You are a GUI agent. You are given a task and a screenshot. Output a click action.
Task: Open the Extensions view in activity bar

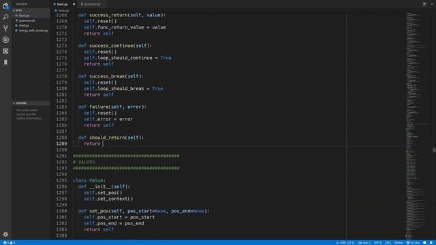click(x=5, y=51)
